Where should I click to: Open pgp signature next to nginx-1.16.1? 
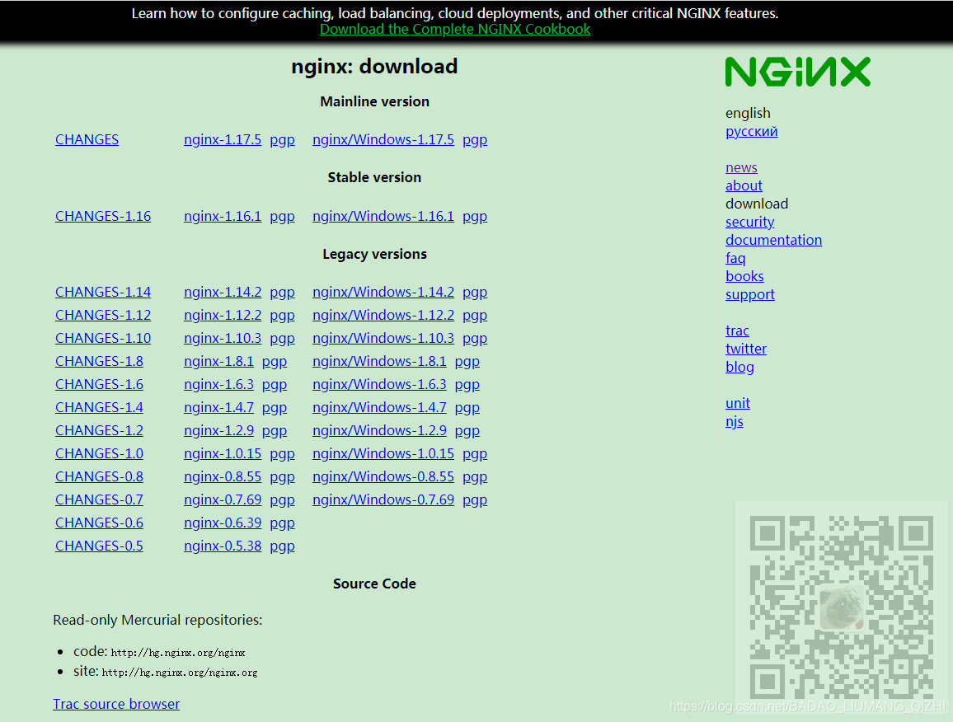[282, 217]
